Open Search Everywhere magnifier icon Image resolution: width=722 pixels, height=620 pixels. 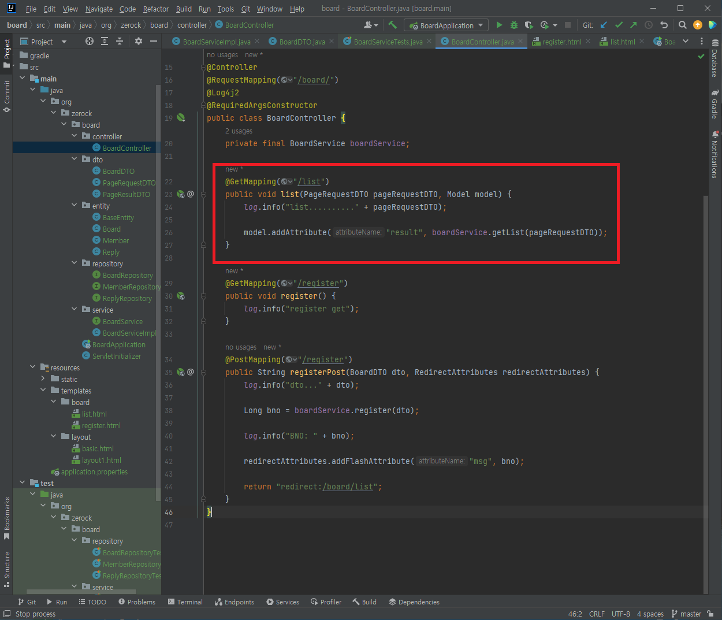[683, 25]
